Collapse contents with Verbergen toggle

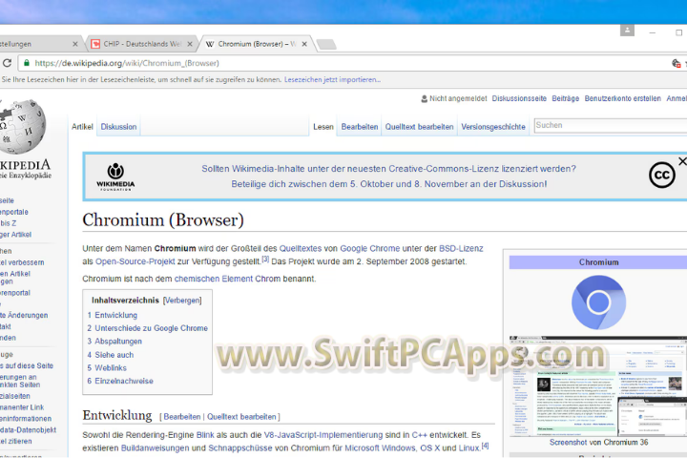(182, 301)
